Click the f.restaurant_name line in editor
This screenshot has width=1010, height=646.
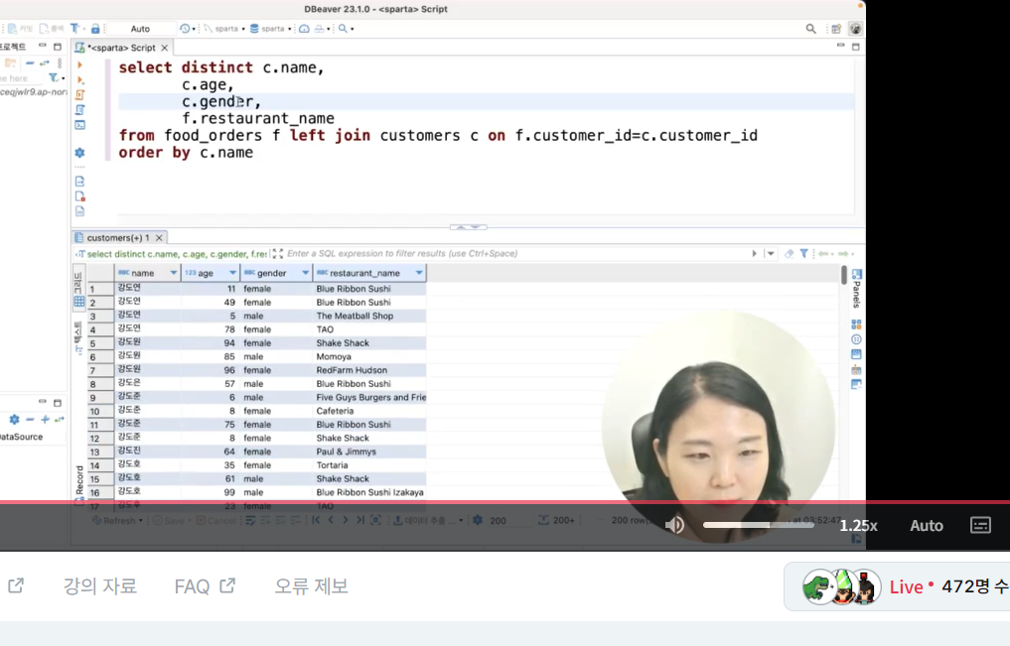click(257, 118)
